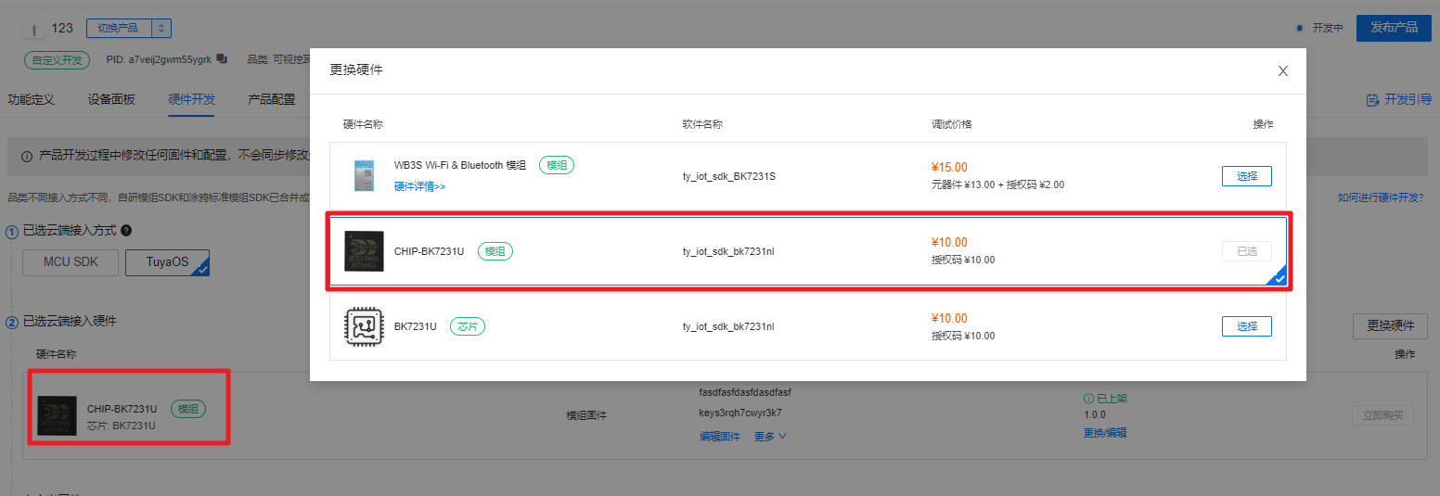This screenshot has height=496, width=1440.
Task: Click 软件名称 column header
Action: tap(702, 124)
